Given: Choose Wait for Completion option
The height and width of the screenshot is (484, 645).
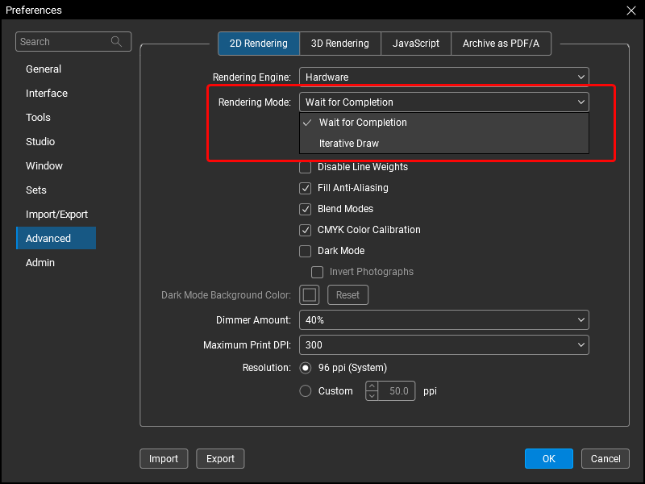Looking at the screenshot, I should tap(444, 123).
